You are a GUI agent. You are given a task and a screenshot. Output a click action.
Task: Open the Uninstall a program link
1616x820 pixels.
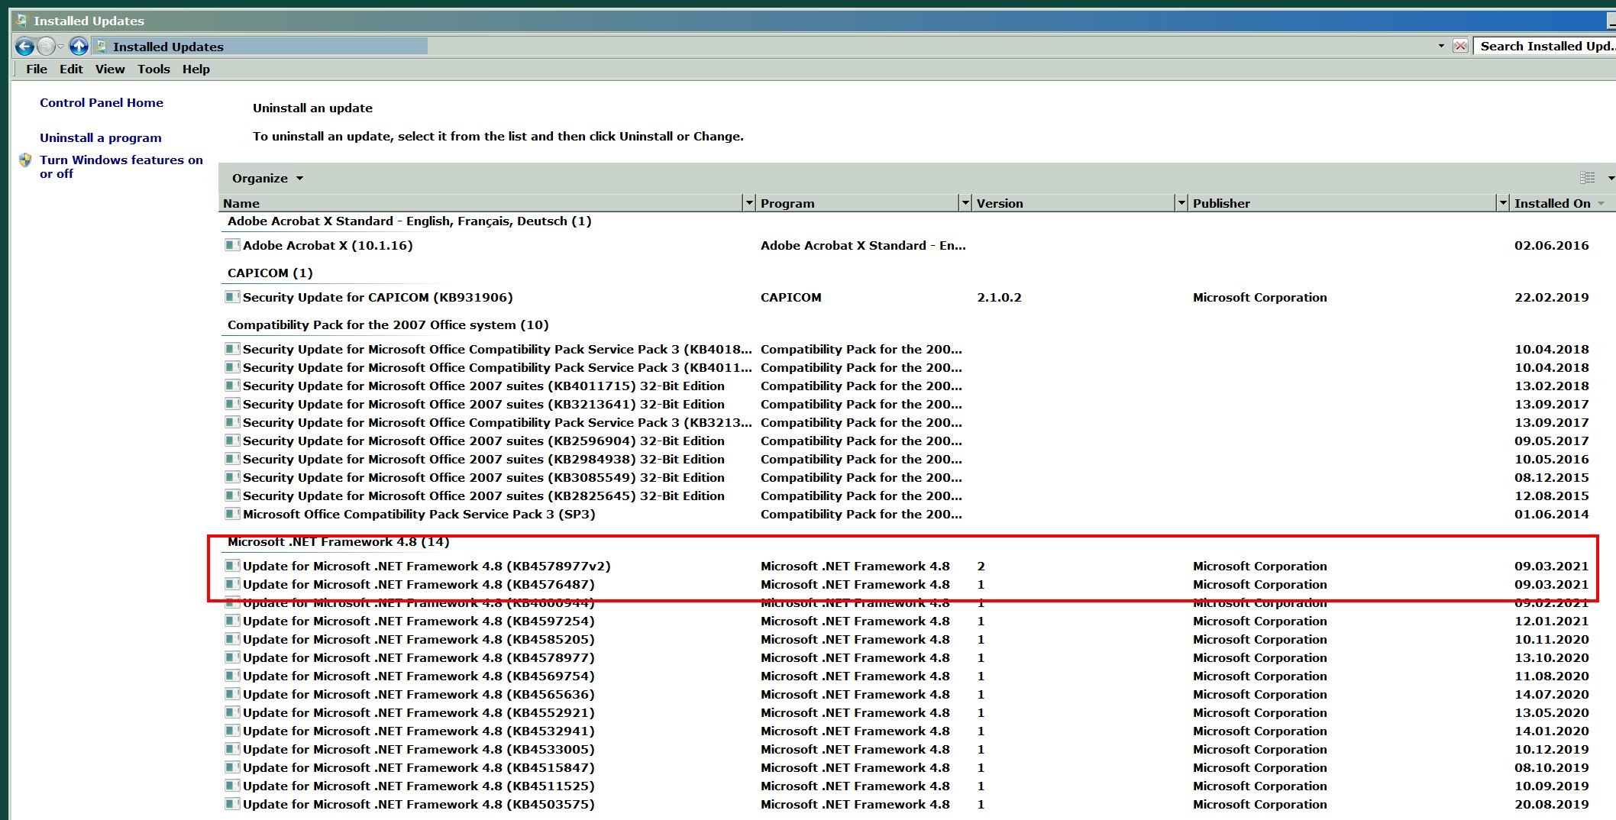101,137
